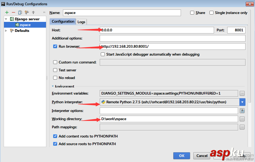The height and width of the screenshot is (162, 255).
Task: Open Path mappings browse button
Action: click(242, 127)
